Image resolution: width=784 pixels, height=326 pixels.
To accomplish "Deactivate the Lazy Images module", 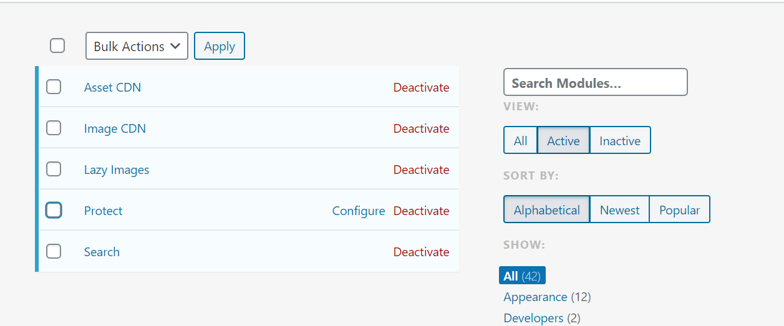I will pos(421,170).
